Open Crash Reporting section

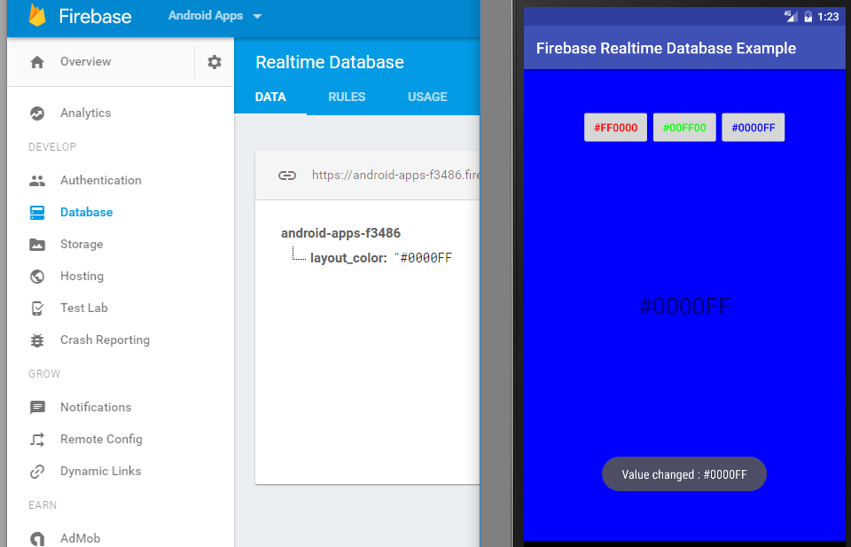click(x=105, y=340)
